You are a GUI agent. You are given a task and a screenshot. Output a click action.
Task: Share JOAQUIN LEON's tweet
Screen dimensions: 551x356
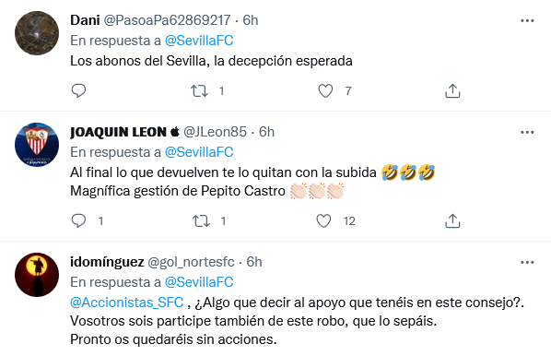point(452,221)
